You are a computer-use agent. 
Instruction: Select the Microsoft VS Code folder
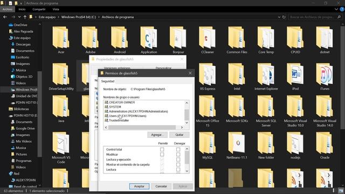click(x=61, y=148)
